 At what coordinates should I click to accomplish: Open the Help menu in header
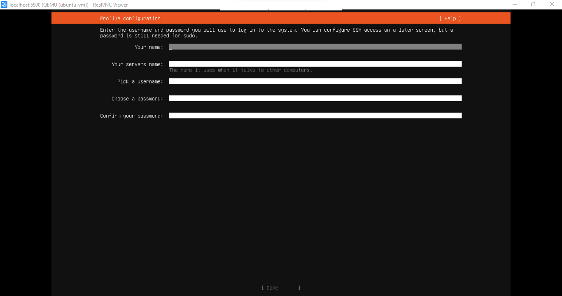tap(450, 18)
